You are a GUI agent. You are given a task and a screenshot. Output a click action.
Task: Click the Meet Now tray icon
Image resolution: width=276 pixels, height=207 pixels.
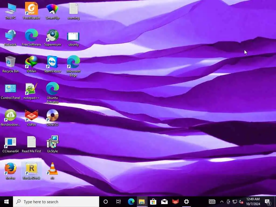(x=228, y=202)
